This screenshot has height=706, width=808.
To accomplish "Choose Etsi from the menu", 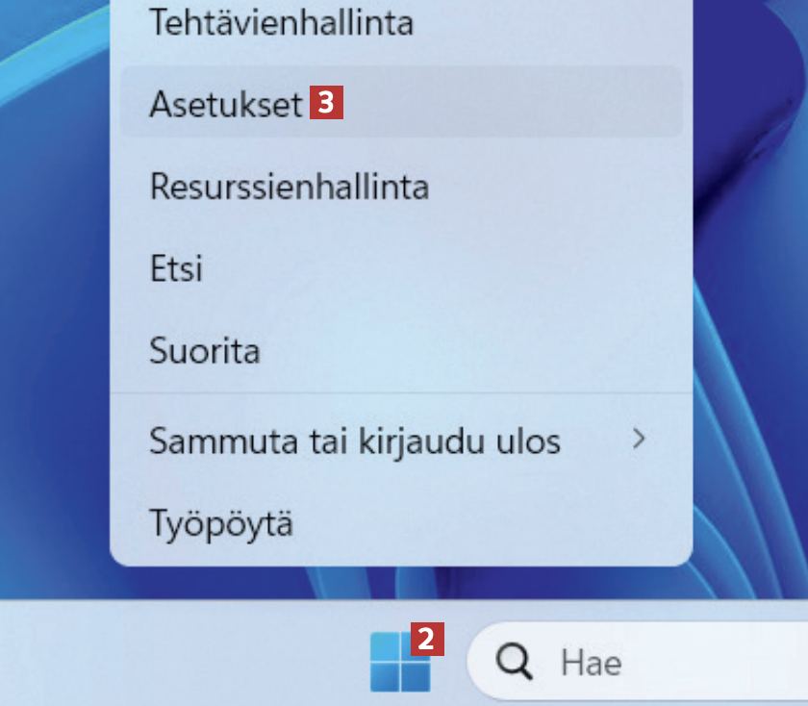I will click(x=176, y=267).
